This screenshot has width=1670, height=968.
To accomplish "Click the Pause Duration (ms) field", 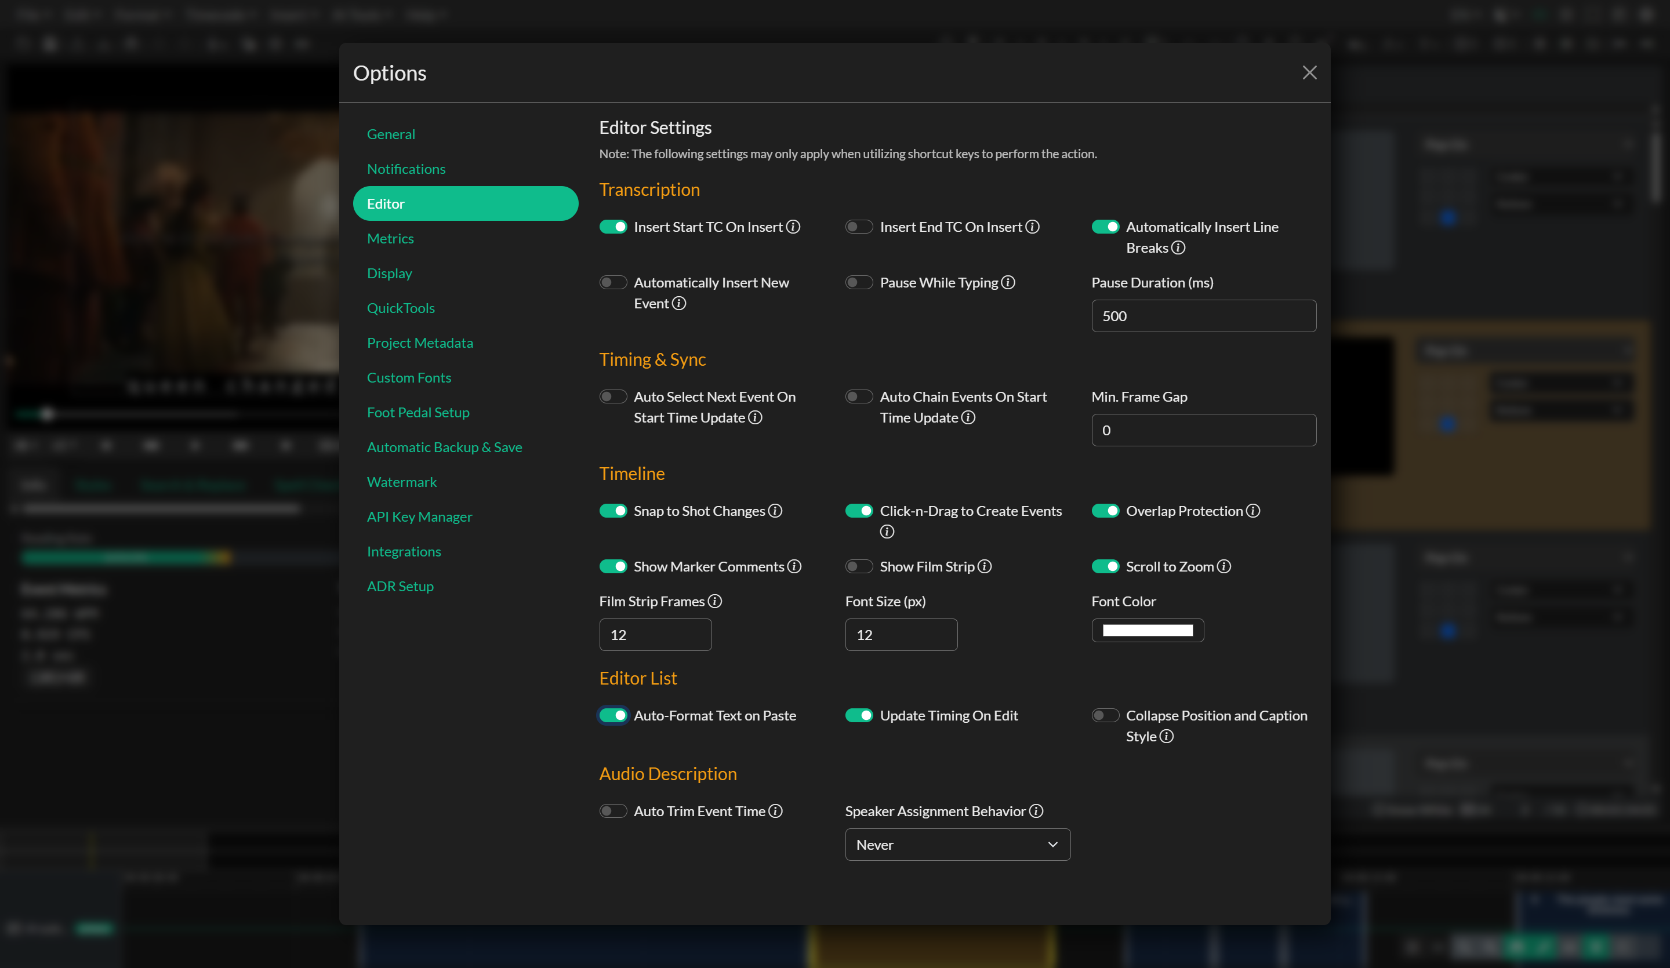I will pos(1203,316).
